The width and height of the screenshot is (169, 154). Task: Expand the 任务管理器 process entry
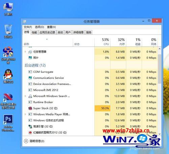pyautogui.click(x=25, y=52)
